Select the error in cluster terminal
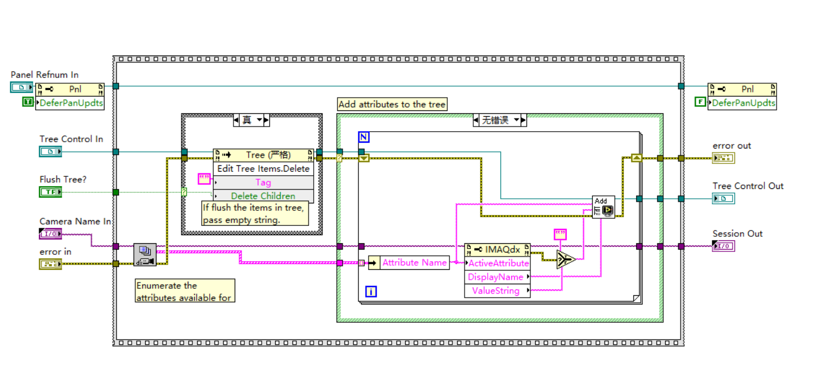The height and width of the screenshot is (375, 832). pyautogui.click(x=50, y=263)
